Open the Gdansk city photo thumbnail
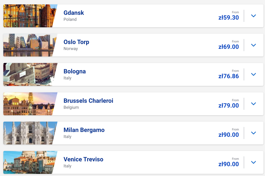Screen dimensions: 265x176 (29, 16)
